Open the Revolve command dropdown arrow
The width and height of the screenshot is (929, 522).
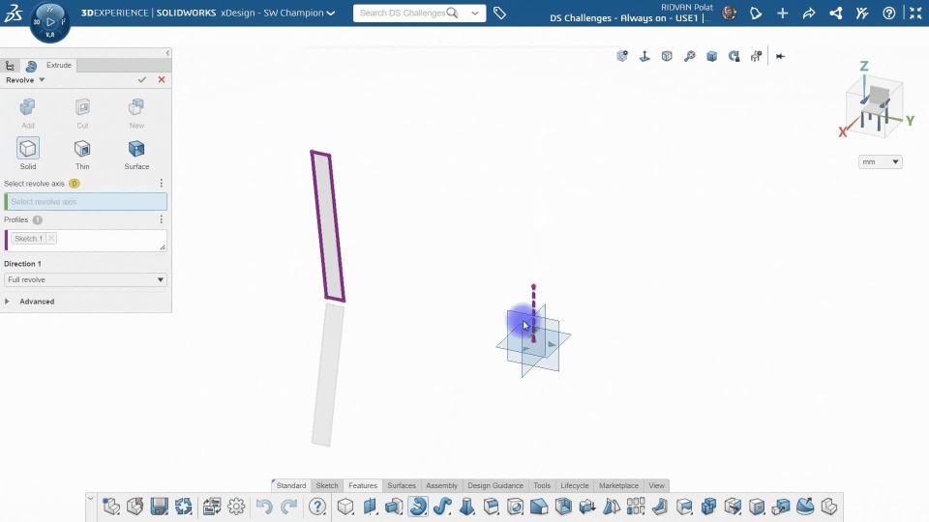[42, 80]
